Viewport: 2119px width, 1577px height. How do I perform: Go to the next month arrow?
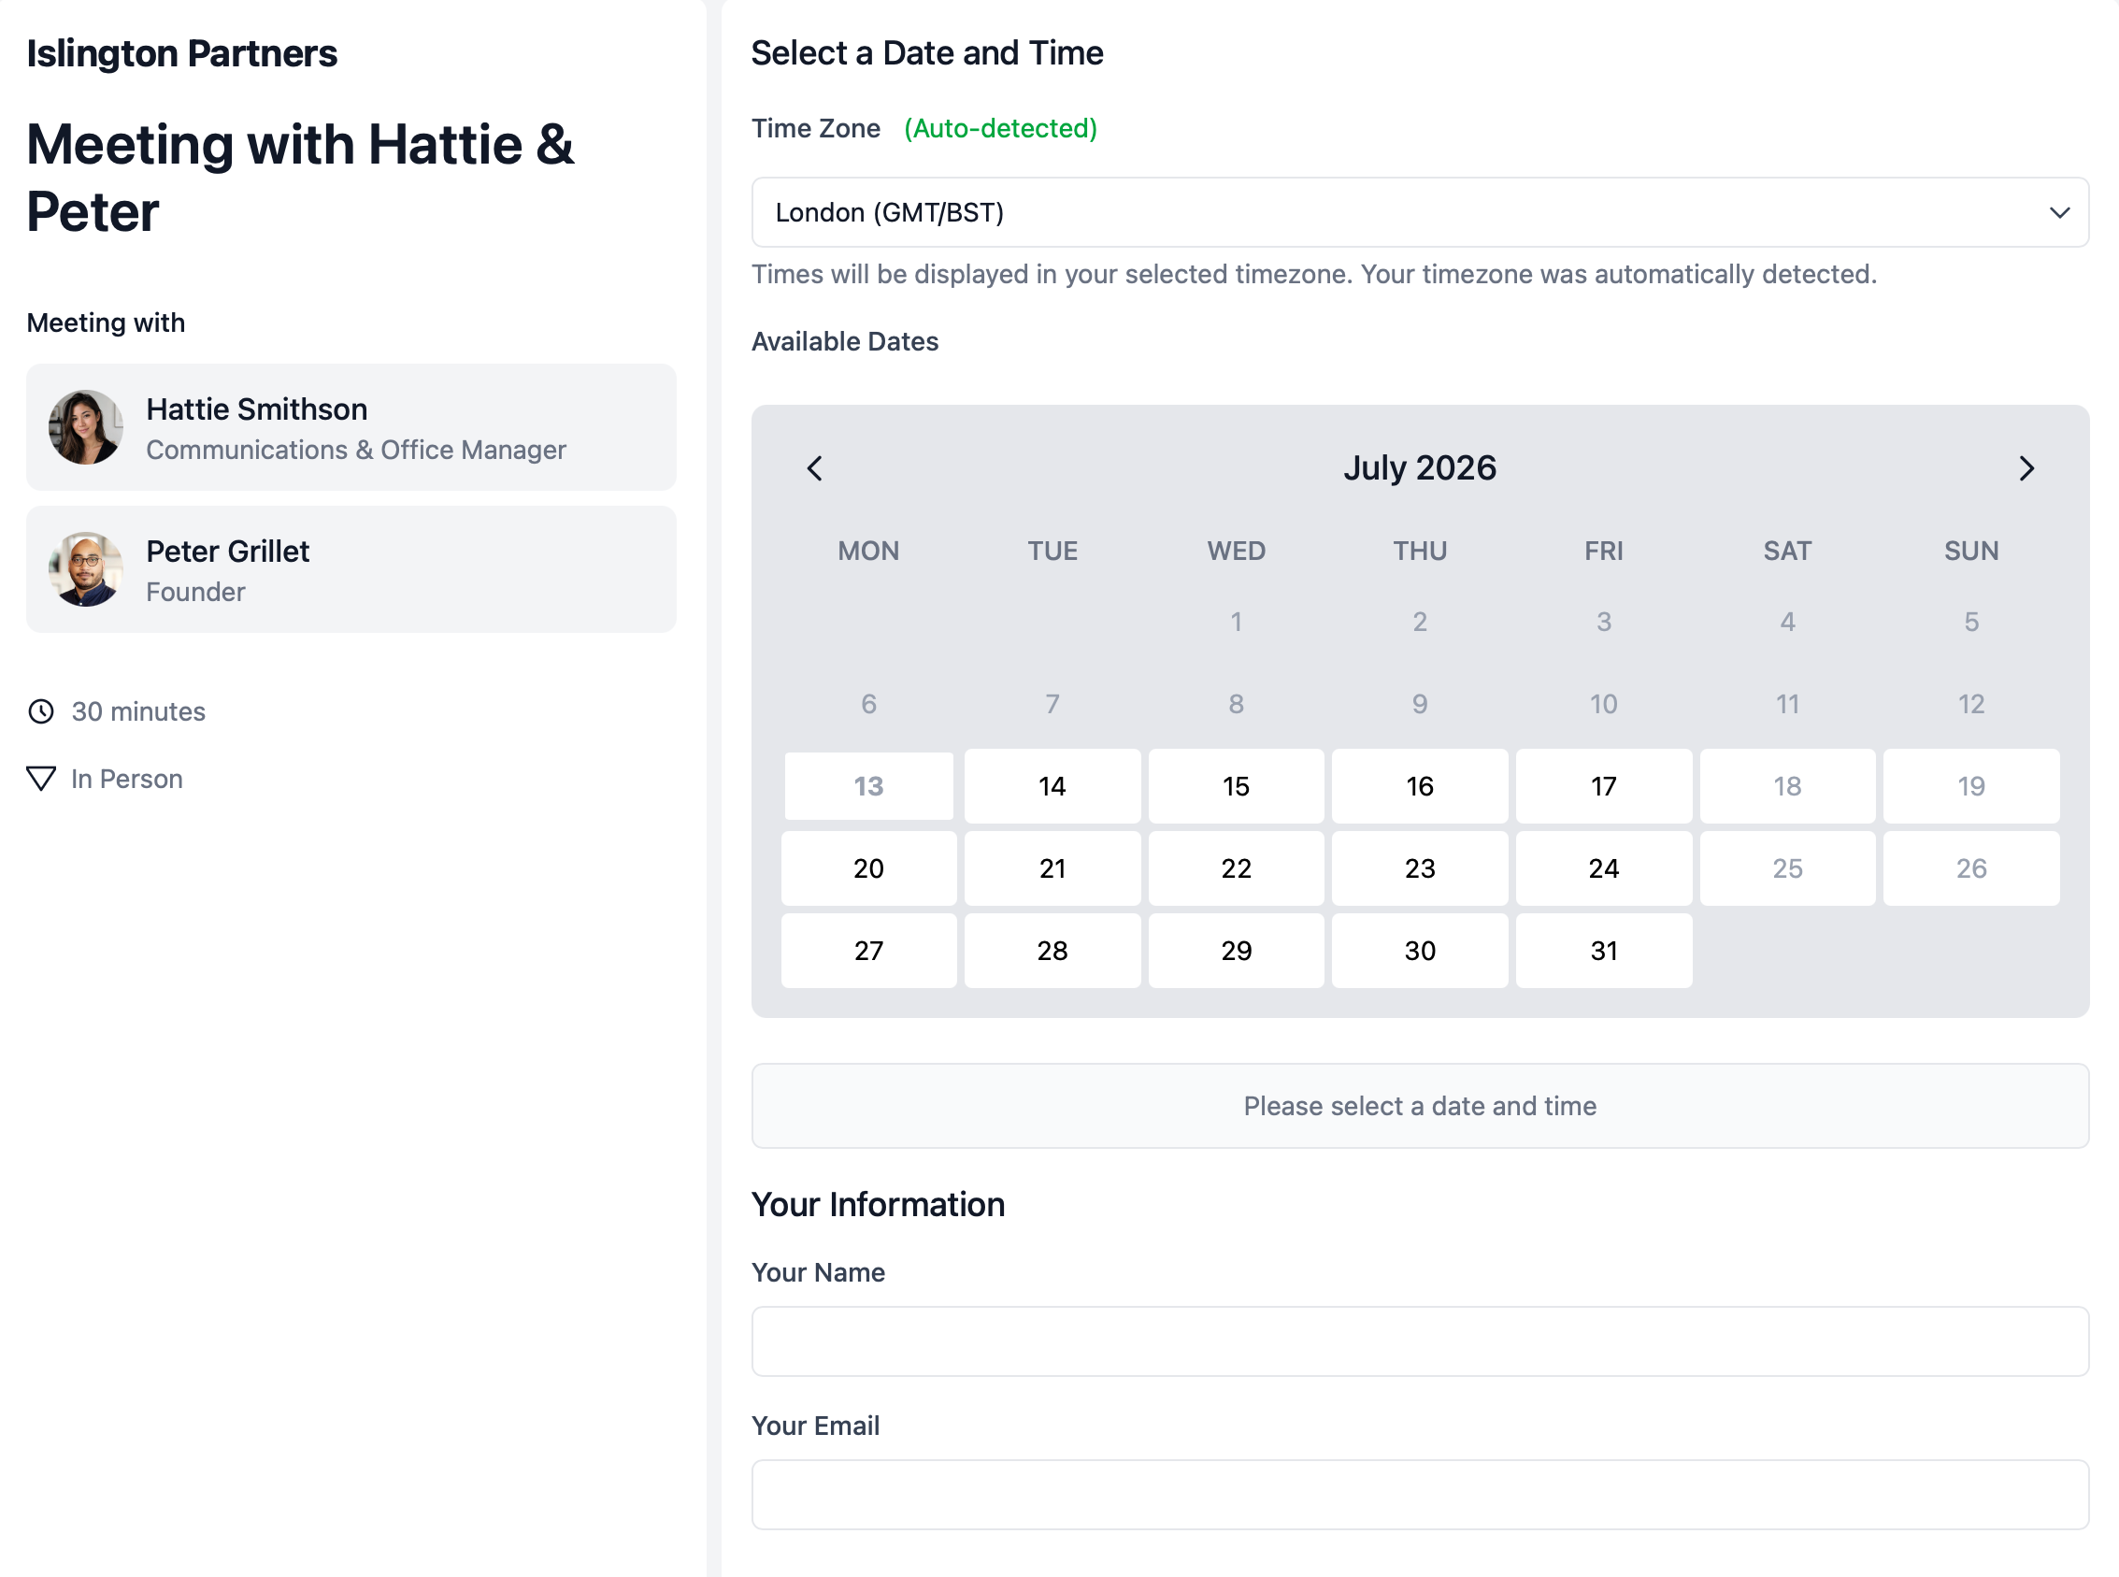(2026, 467)
